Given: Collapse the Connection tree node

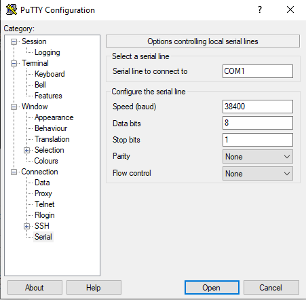Looking at the screenshot, I should coord(14,172).
